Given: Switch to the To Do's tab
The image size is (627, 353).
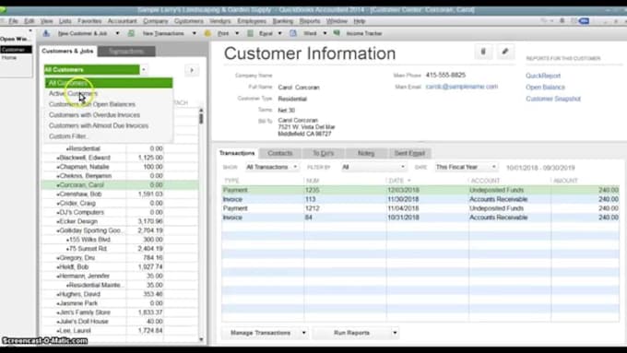Looking at the screenshot, I should tap(323, 153).
